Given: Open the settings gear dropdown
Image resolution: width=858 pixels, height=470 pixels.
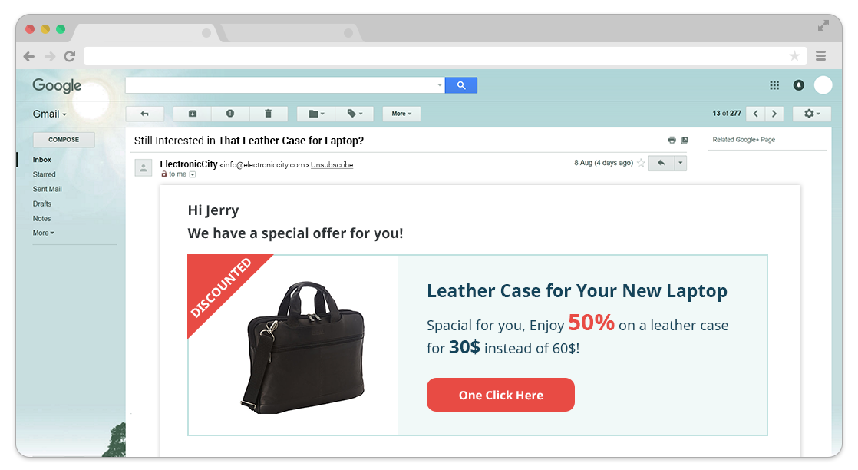Looking at the screenshot, I should (811, 114).
